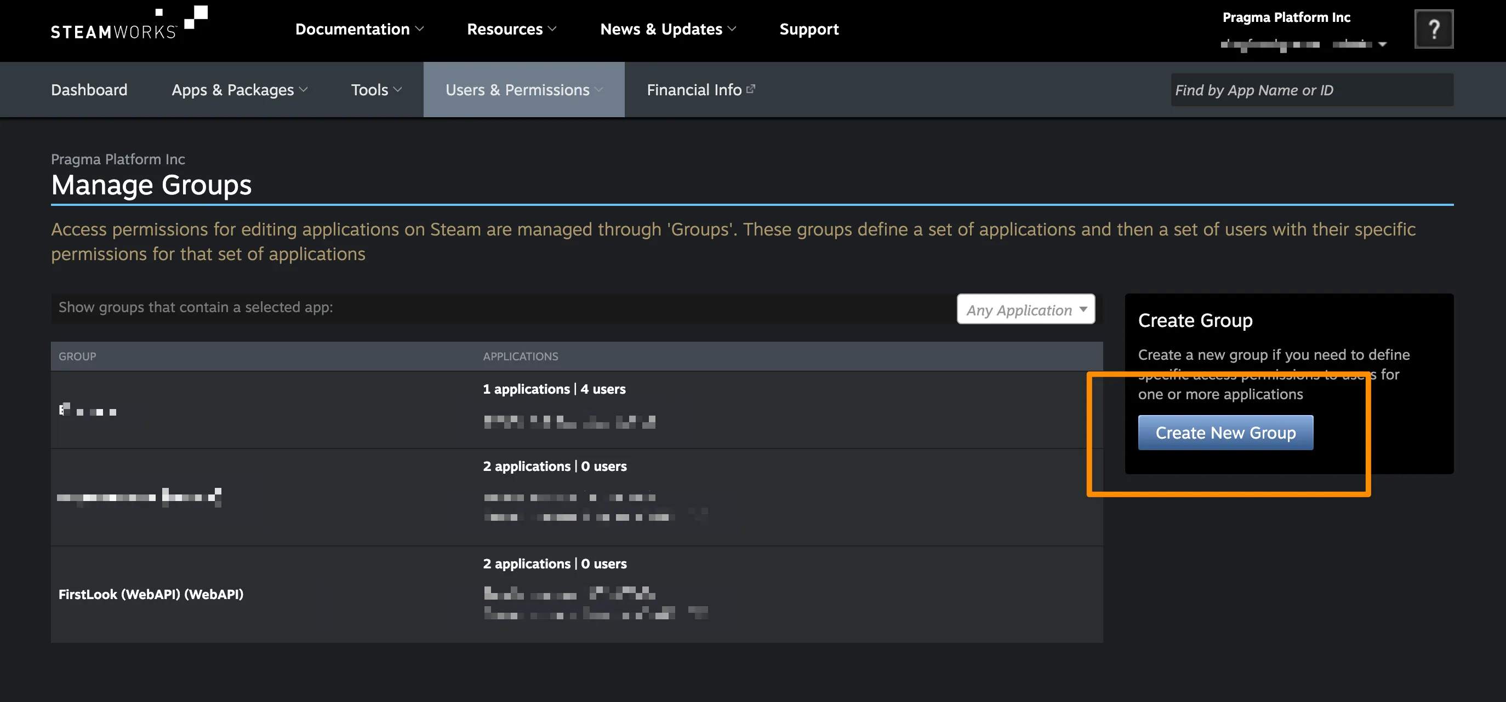This screenshot has width=1506, height=702.
Task: Go to the Support page
Action: coord(808,29)
